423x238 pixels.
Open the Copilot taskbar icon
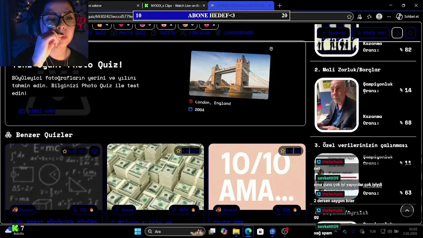coord(224,231)
